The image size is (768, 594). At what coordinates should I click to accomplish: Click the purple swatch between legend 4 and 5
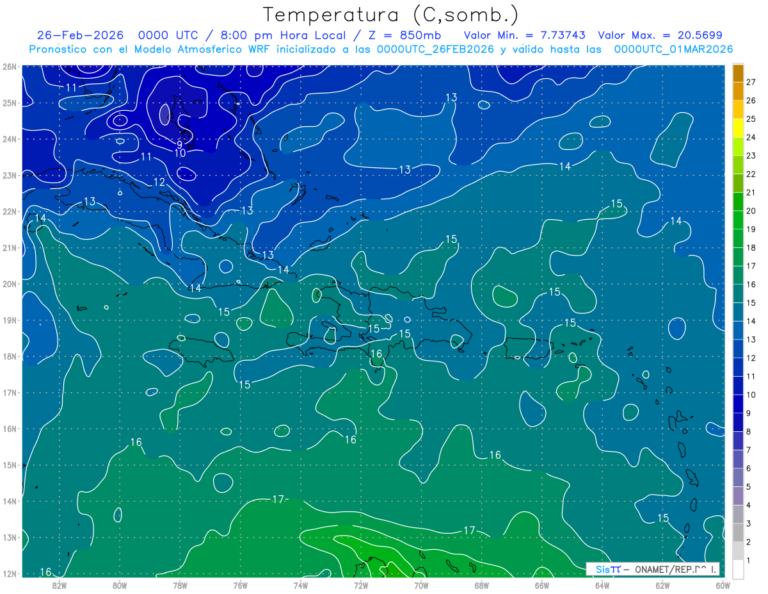[x=738, y=496]
